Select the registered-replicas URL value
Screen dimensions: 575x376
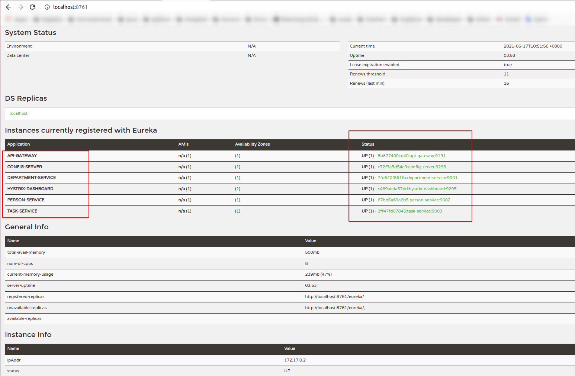[334, 296]
